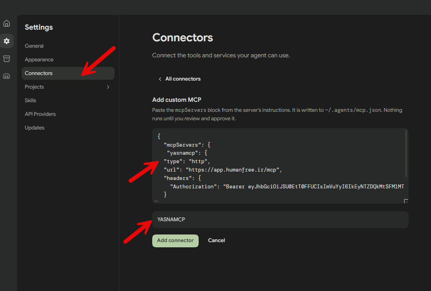Screen dimensions: 431x291
Task: Click the "url" line with humanfree.ir address
Action: click(x=223, y=170)
